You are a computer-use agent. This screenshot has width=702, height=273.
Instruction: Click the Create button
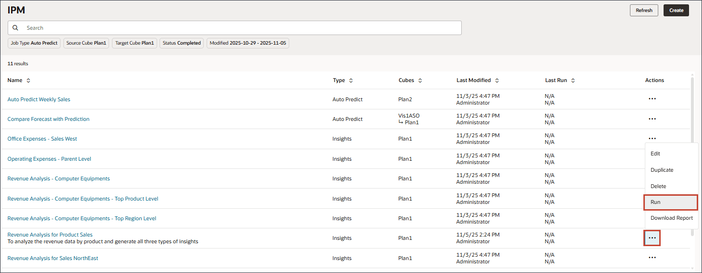coord(676,10)
